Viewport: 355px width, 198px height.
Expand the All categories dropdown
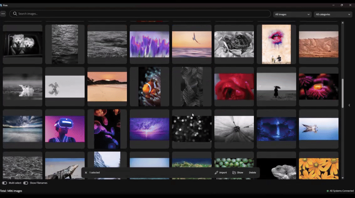333,14
